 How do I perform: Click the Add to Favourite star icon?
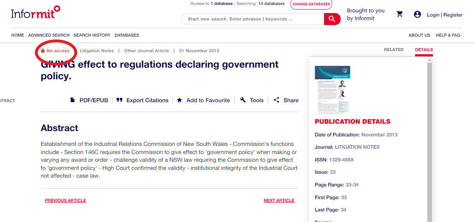179,100
